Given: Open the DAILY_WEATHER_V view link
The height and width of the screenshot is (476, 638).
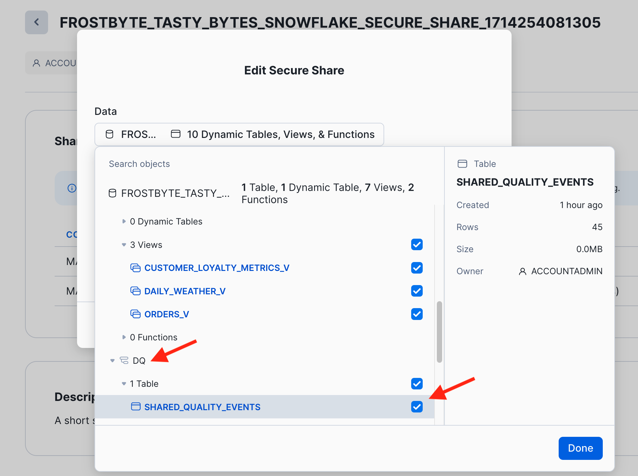Looking at the screenshot, I should (x=185, y=291).
